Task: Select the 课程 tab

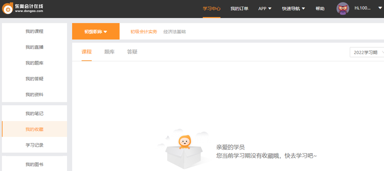Action: [x=87, y=52]
